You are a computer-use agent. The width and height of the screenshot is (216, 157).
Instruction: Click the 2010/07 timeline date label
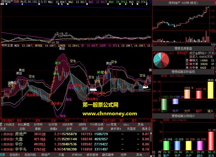tap(8, 121)
